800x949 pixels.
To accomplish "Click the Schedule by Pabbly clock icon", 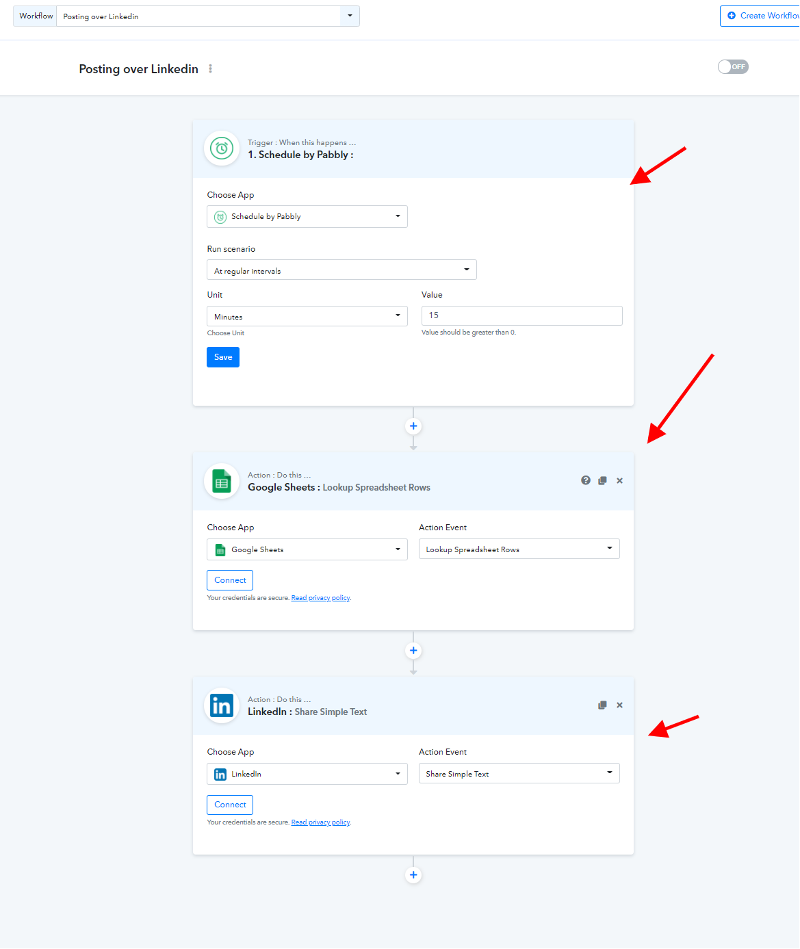I will [222, 148].
